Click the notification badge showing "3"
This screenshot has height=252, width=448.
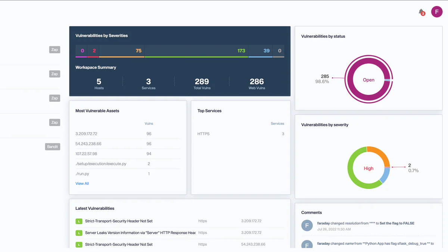point(423,14)
